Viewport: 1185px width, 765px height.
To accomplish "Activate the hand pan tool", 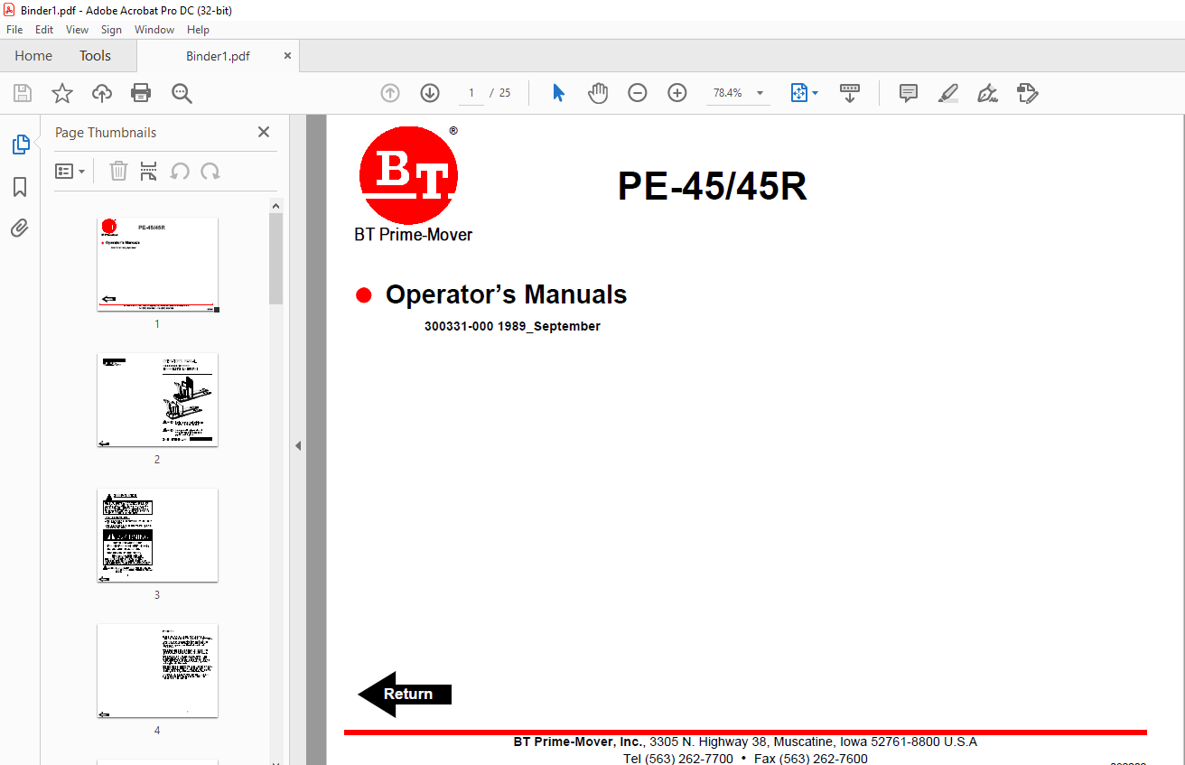I will (598, 93).
